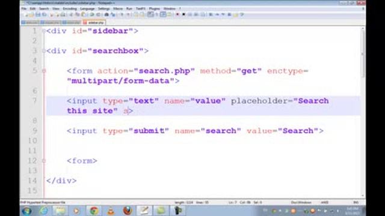
Task: Open the Window menu
Action: (170, 8)
